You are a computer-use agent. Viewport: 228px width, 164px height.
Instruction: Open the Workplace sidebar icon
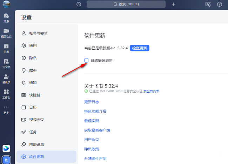pos(6,93)
